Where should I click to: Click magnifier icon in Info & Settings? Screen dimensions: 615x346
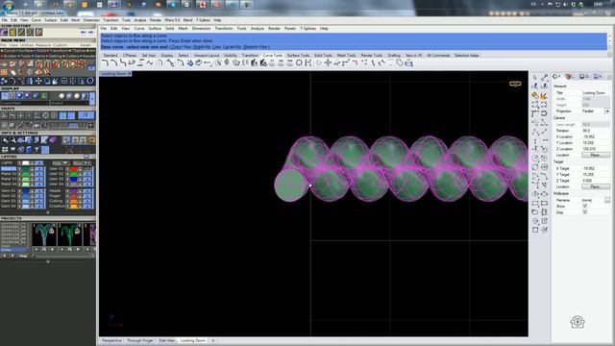pyautogui.click(x=5, y=140)
